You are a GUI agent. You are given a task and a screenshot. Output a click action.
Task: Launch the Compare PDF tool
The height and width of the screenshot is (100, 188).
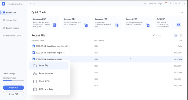[107, 23]
